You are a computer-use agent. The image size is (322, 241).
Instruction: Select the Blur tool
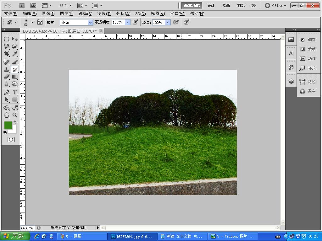coord(7,84)
